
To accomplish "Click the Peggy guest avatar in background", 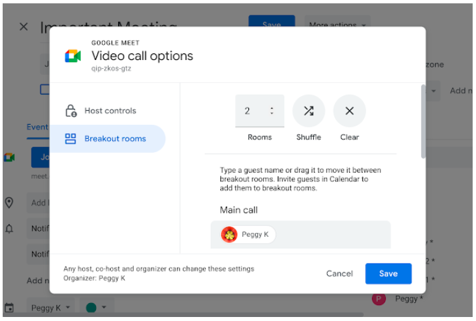I will coord(379,299).
